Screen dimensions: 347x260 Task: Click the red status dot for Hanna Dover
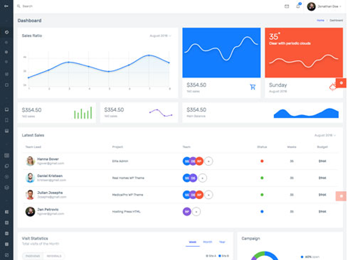point(262,161)
